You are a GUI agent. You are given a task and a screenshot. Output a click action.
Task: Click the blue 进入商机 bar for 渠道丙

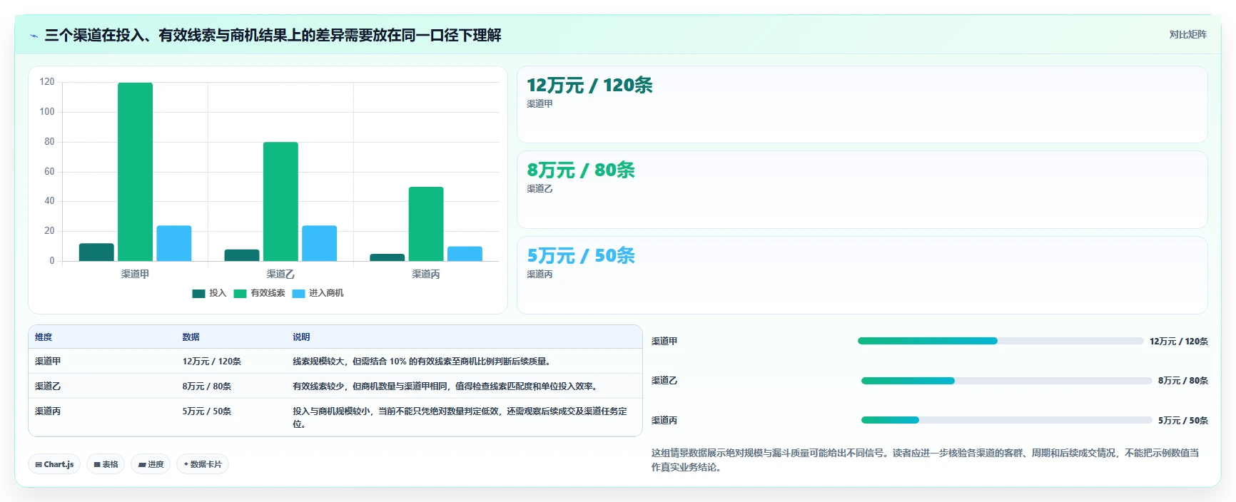click(465, 254)
